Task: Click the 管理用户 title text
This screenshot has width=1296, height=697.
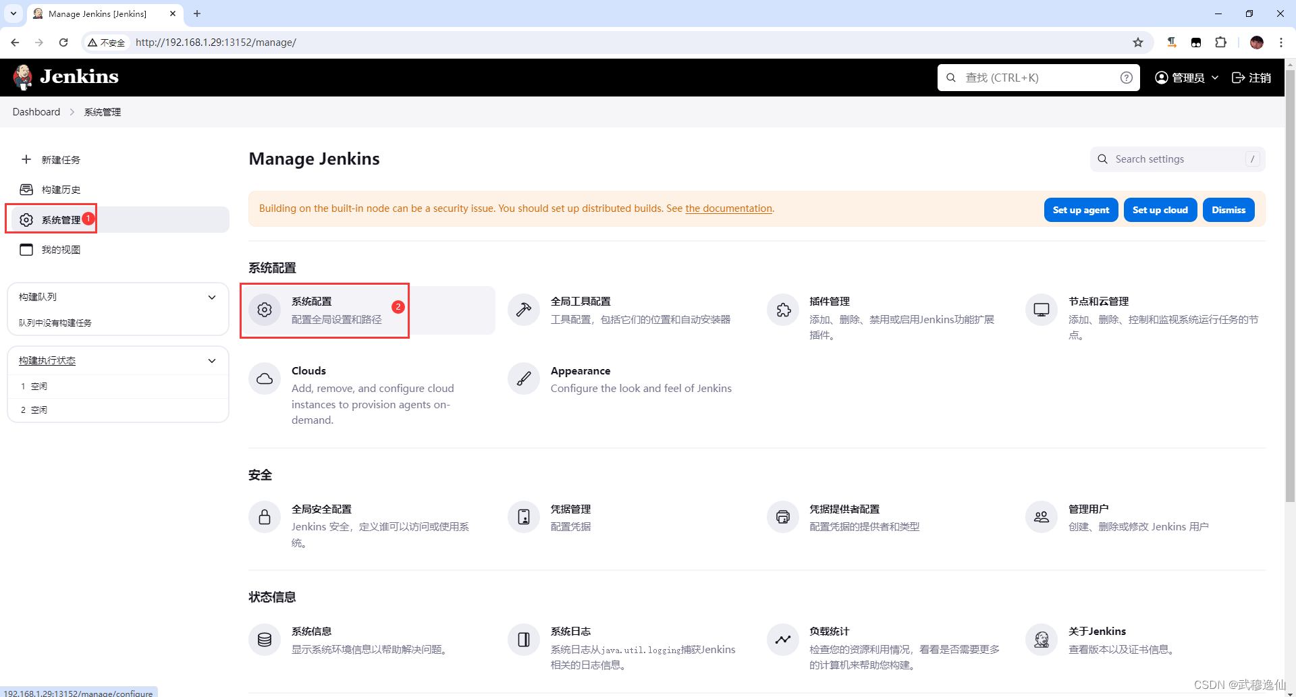Action: coord(1088,509)
